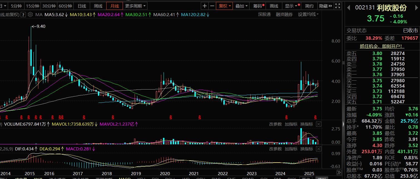This screenshot has width=420, height=179.
Task: Click the MA60:2.41 indicator label
Action: point(164,14)
